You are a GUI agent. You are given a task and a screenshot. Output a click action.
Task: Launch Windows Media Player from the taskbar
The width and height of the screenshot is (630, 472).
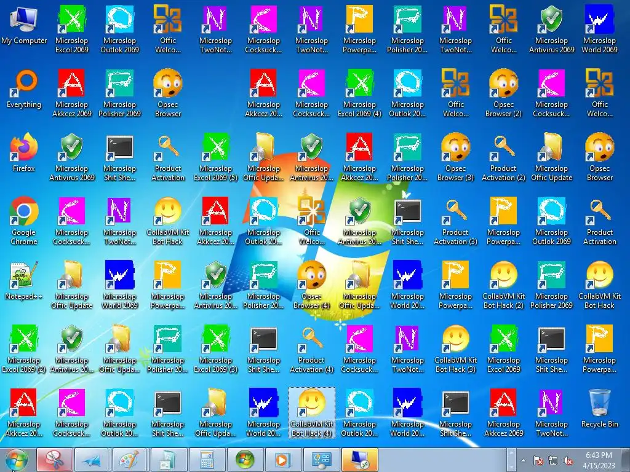point(284,460)
